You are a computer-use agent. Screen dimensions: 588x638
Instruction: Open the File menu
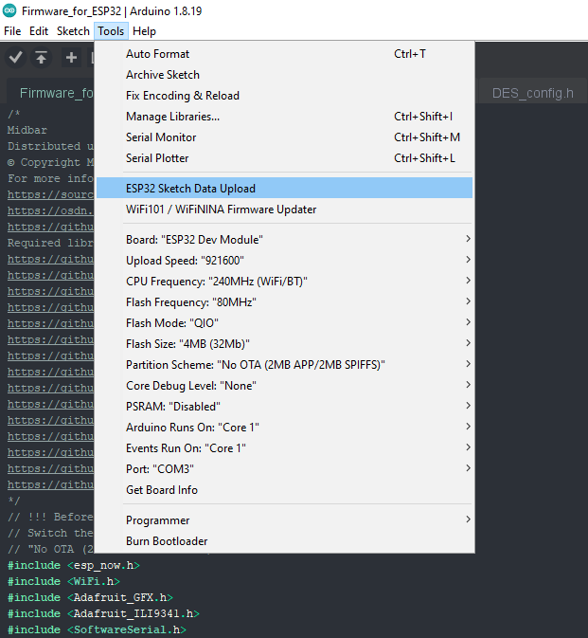pyautogui.click(x=12, y=31)
